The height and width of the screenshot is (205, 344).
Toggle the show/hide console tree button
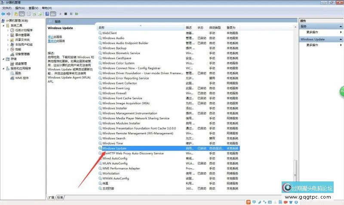point(22,14)
